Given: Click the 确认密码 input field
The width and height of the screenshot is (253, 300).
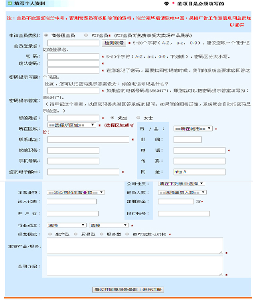Looking at the screenshot, I should point(73,63).
